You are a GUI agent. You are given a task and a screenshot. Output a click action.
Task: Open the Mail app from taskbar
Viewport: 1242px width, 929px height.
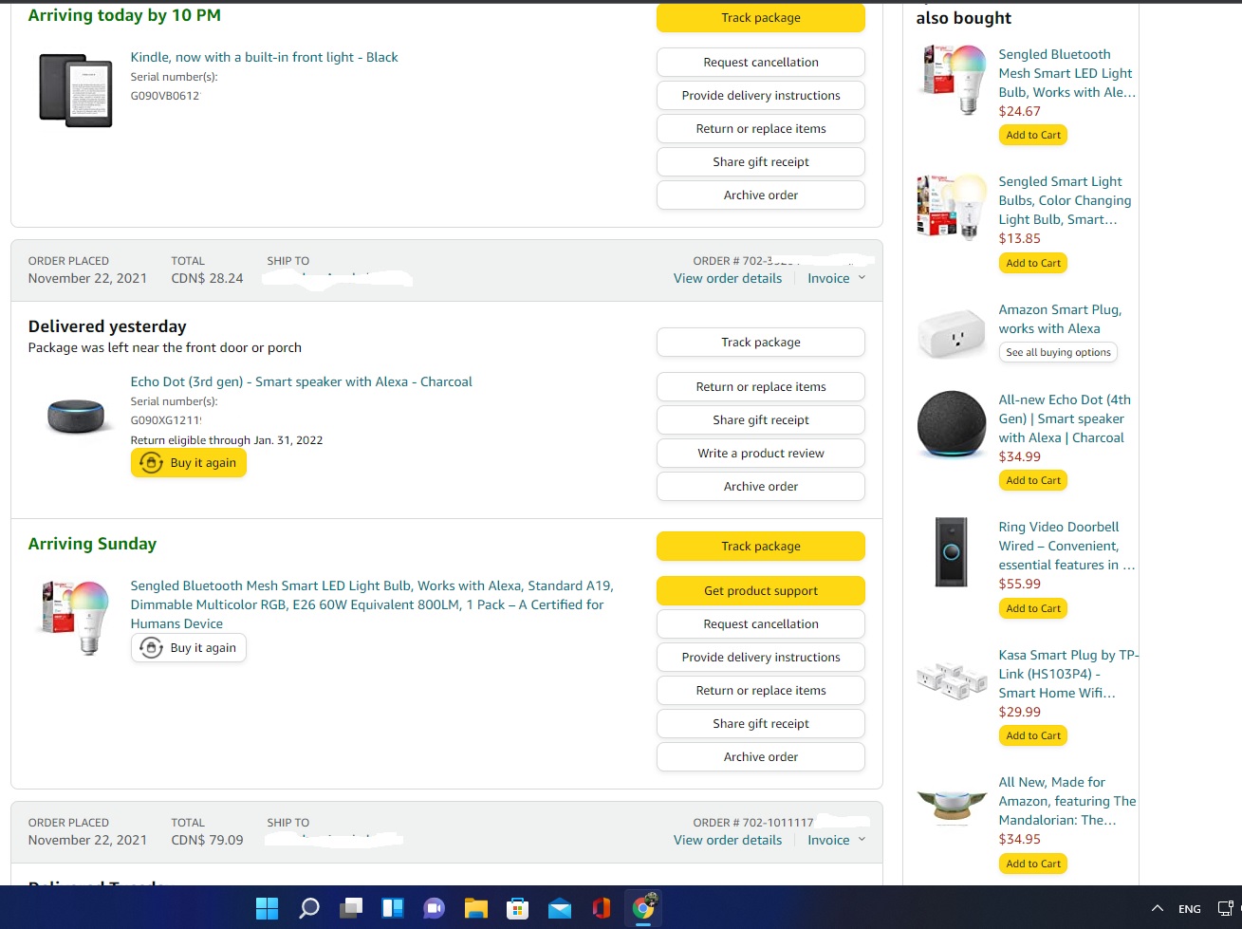tap(560, 908)
